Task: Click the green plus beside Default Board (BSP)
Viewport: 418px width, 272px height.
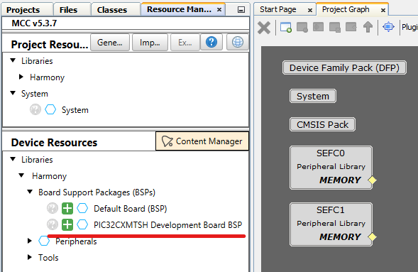Action: [x=67, y=208]
